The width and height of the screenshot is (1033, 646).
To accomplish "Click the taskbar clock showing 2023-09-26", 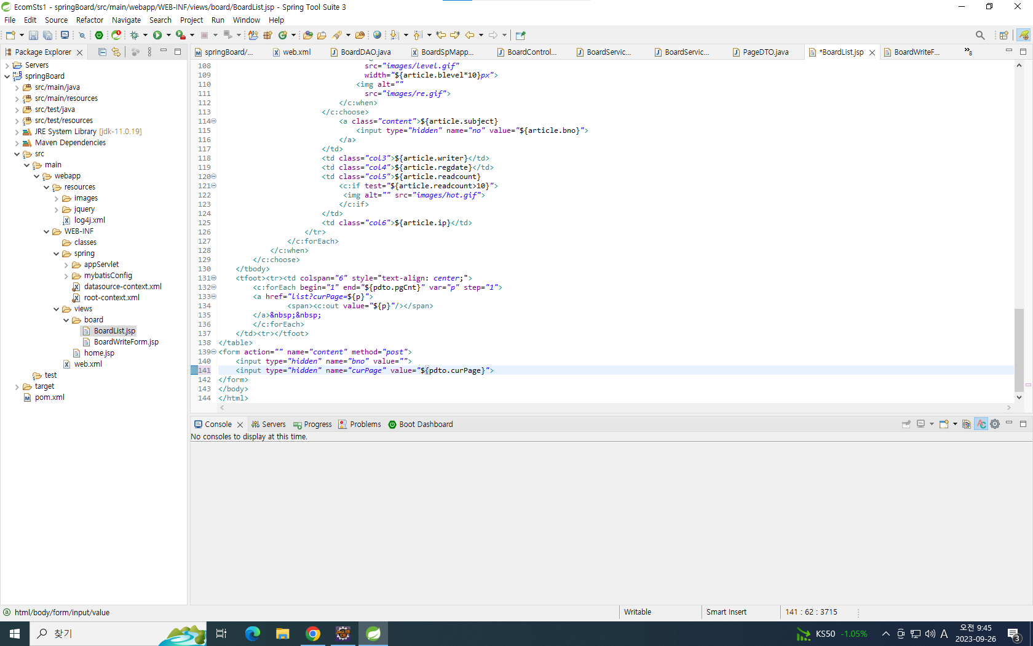I will pos(975,634).
